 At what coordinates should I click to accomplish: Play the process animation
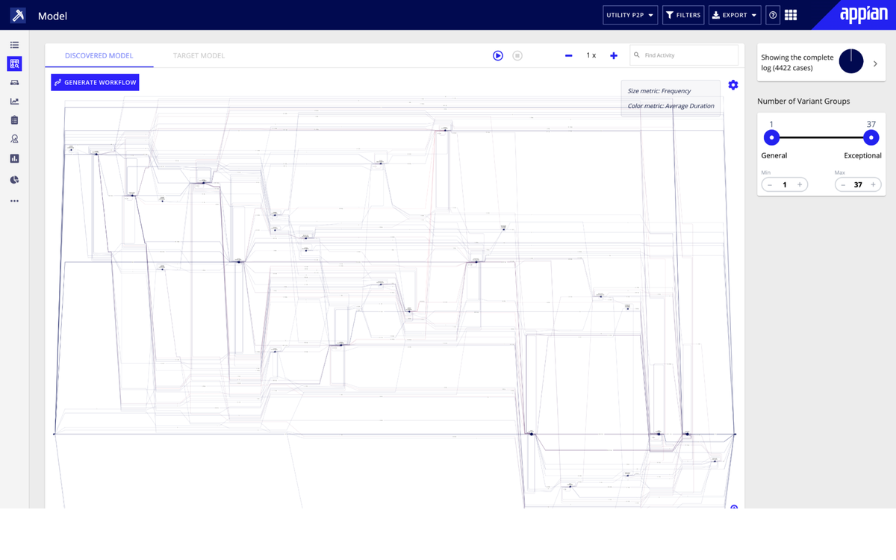[498, 56]
